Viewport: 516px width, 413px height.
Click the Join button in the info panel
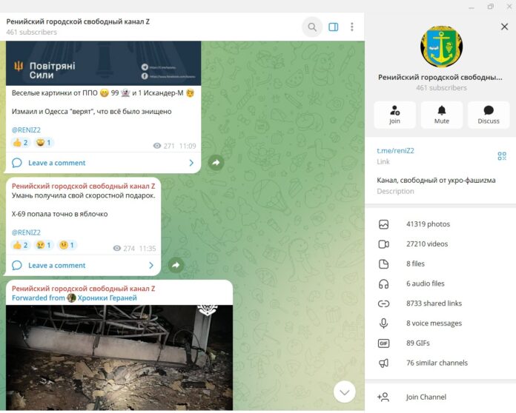(394, 115)
